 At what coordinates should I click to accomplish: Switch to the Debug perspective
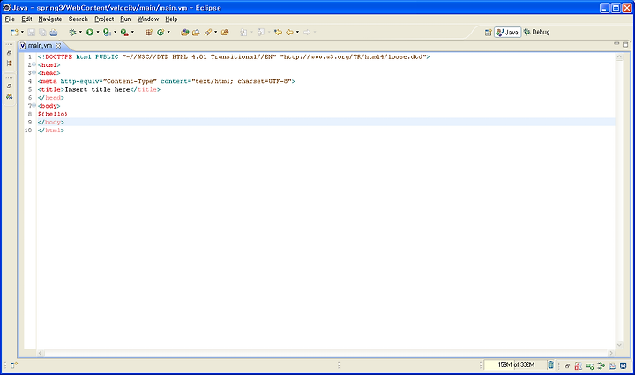point(536,32)
